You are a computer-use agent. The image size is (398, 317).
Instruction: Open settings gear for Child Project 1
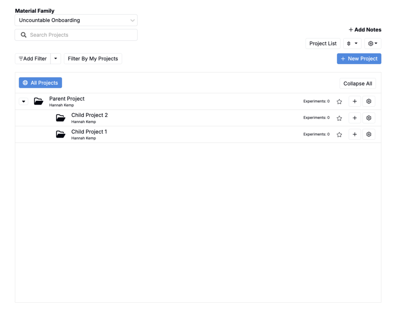point(369,134)
